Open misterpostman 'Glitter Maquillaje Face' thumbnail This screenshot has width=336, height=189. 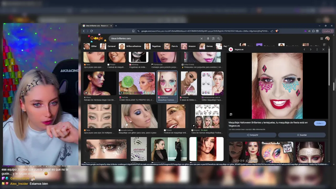click(212, 83)
